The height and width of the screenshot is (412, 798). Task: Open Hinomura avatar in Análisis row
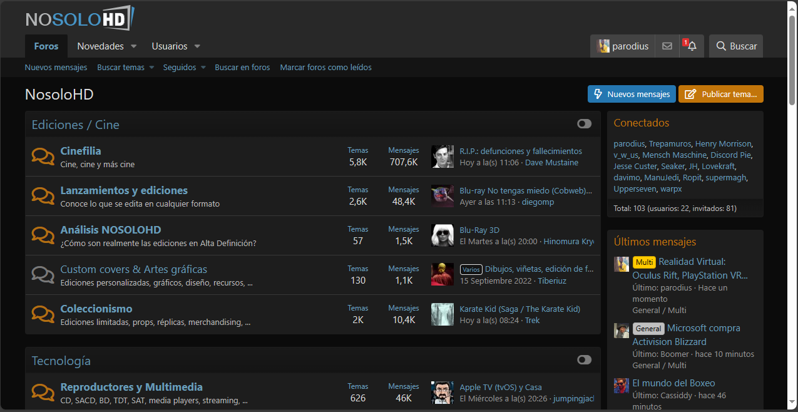442,235
